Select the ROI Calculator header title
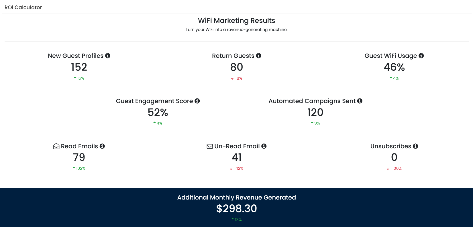The width and height of the screenshot is (473, 227). tap(23, 7)
